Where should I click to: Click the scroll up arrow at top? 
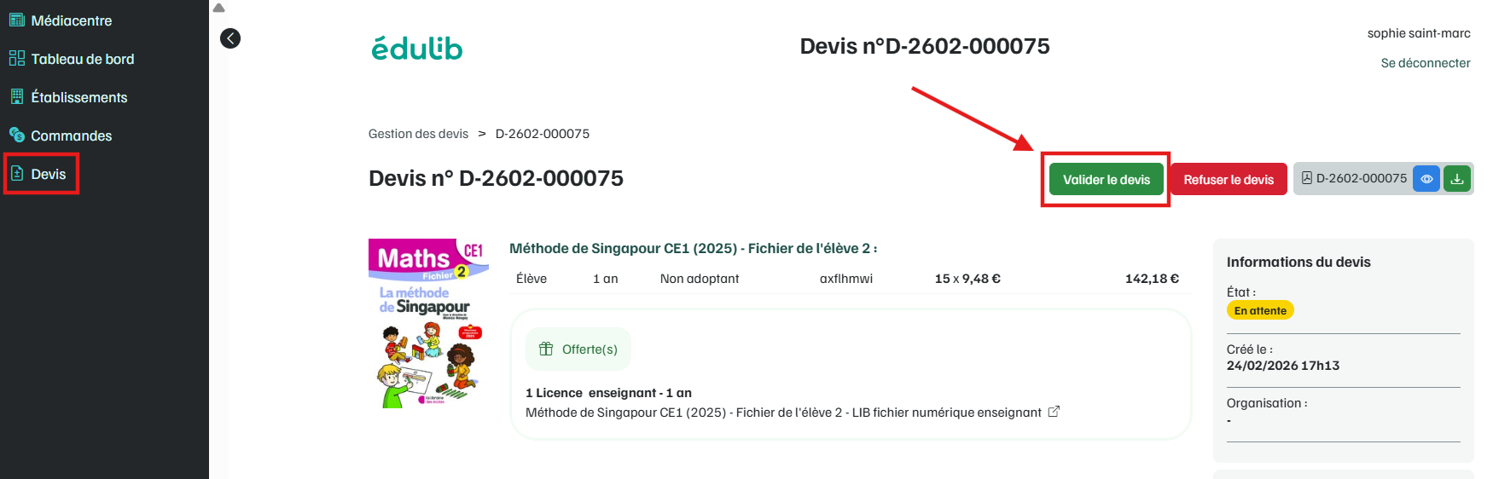tap(218, 8)
